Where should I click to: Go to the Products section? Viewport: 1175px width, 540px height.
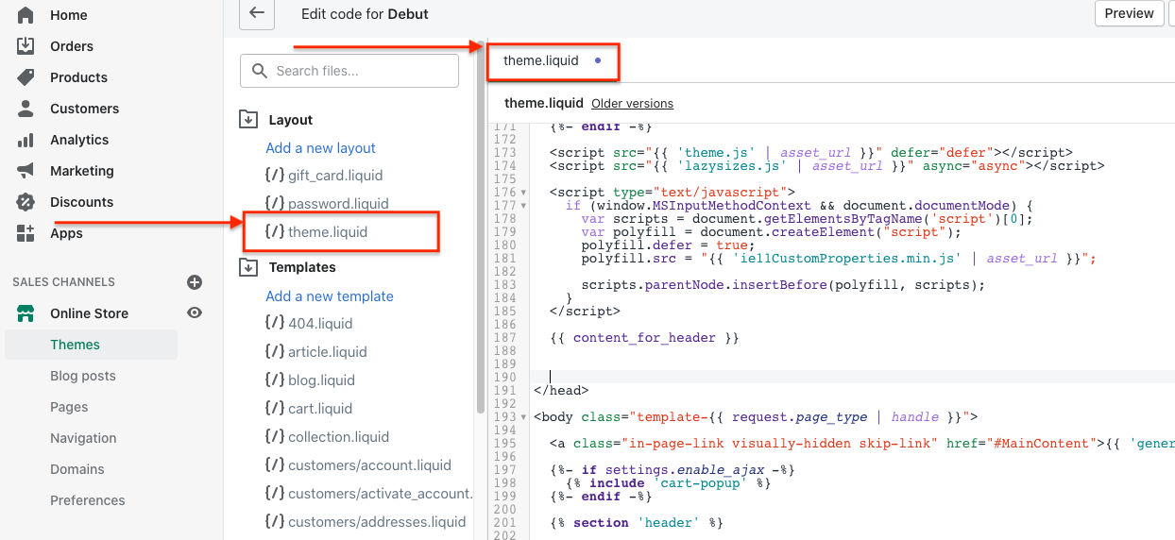pyautogui.click(x=78, y=77)
